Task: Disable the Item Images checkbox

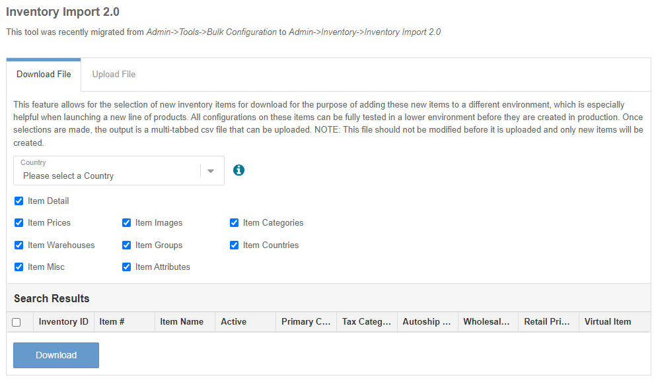Action: [x=127, y=223]
